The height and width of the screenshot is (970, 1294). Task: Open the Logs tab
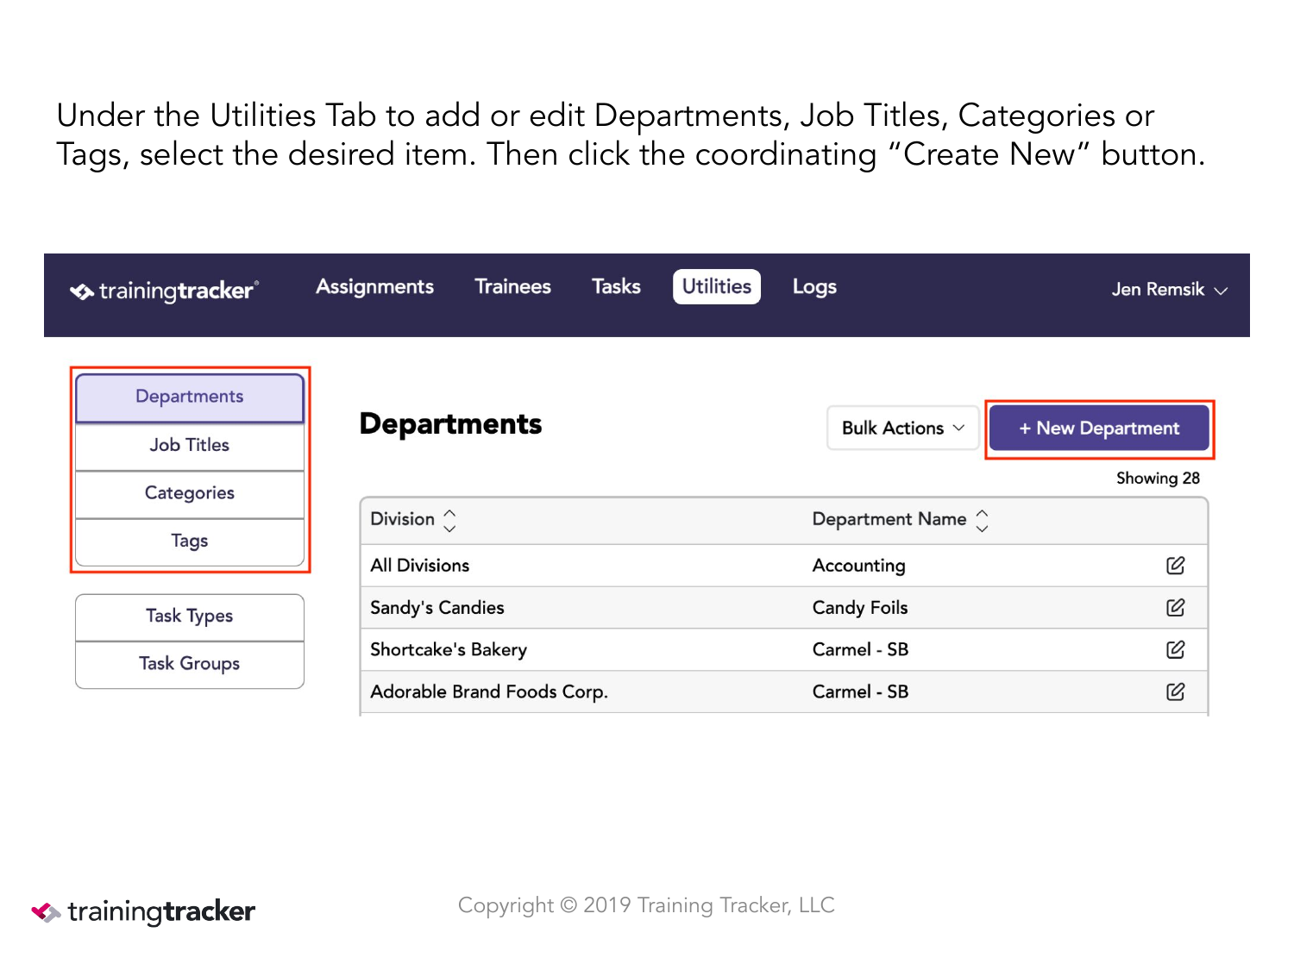[x=814, y=287]
